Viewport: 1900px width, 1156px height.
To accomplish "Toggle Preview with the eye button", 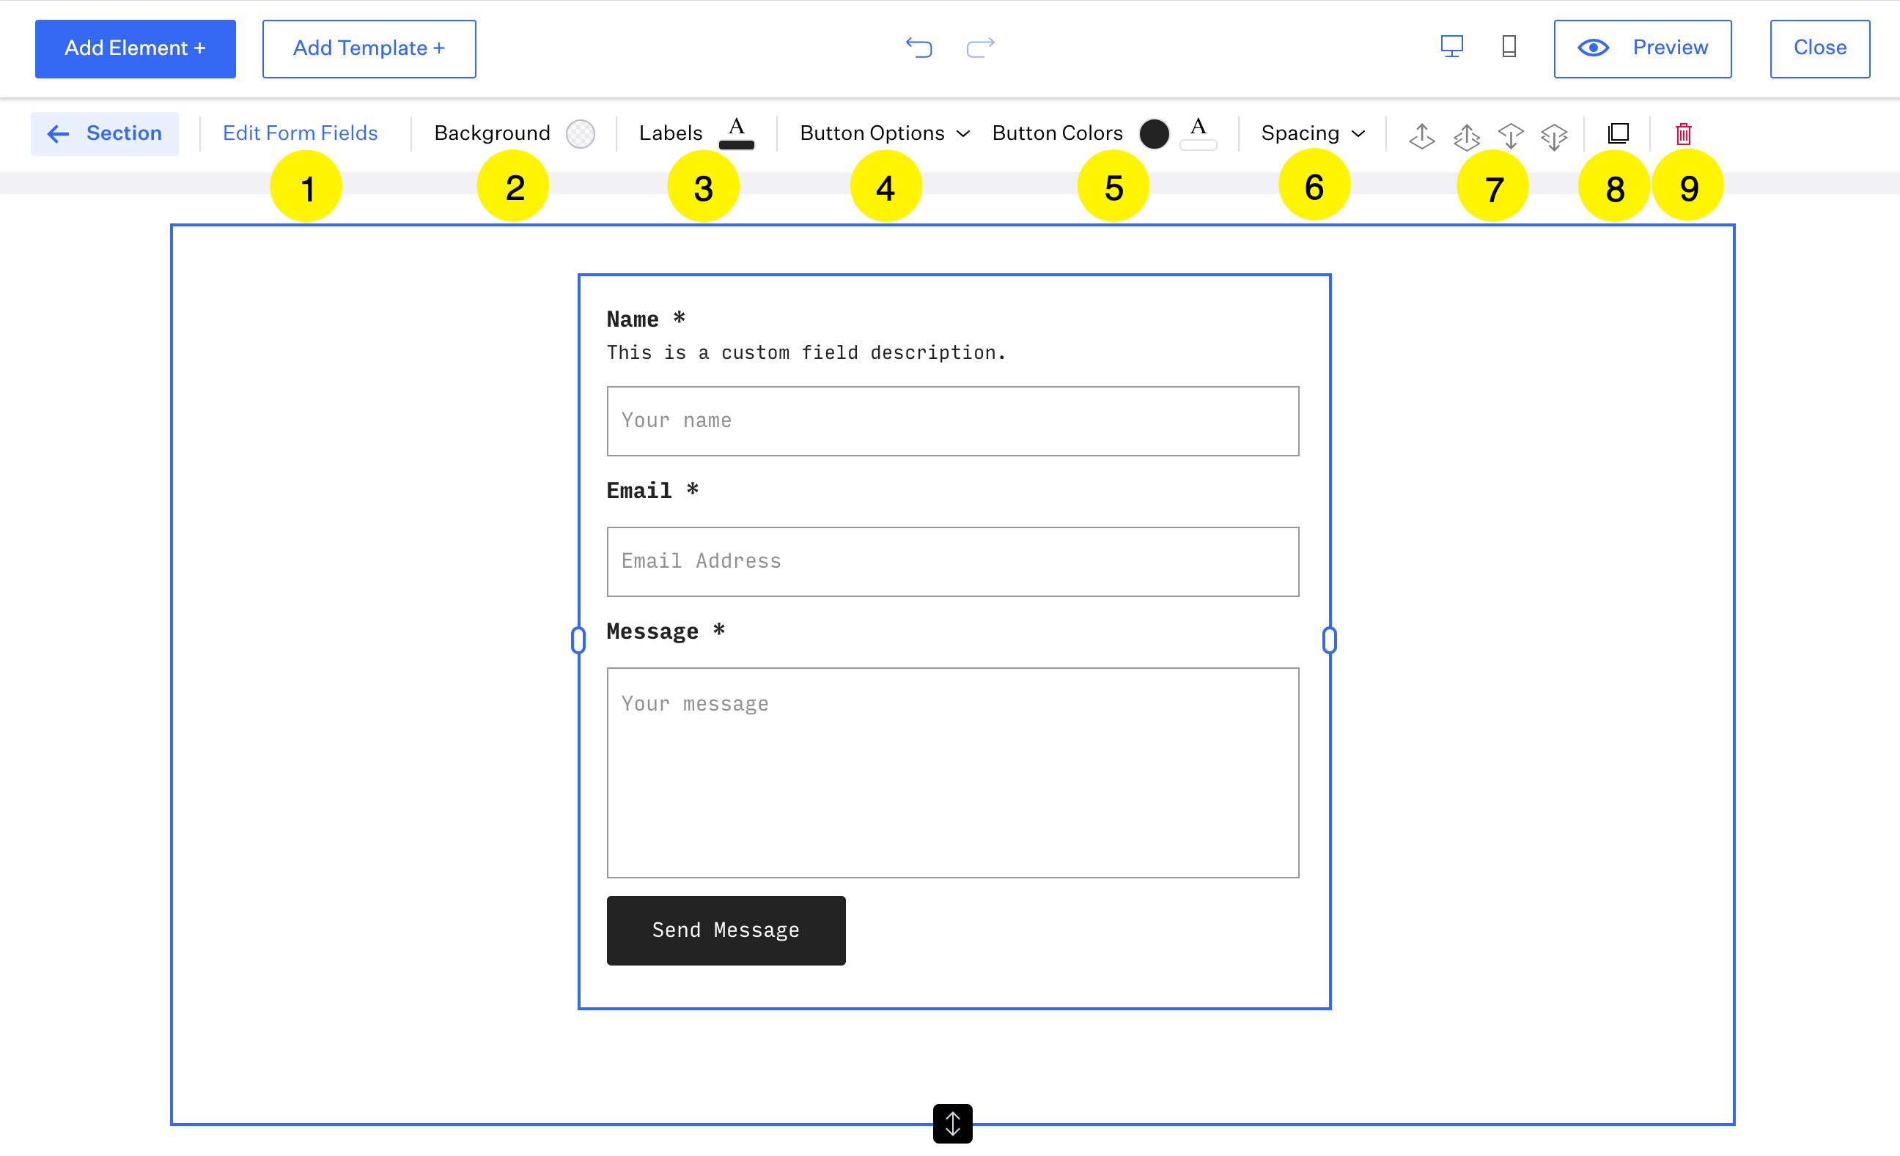I will tap(1642, 48).
